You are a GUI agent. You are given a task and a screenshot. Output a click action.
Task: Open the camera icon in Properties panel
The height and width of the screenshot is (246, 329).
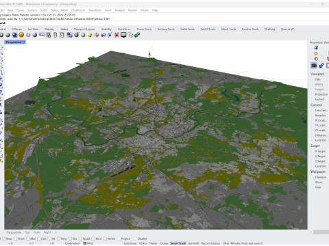click(x=314, y=66)
